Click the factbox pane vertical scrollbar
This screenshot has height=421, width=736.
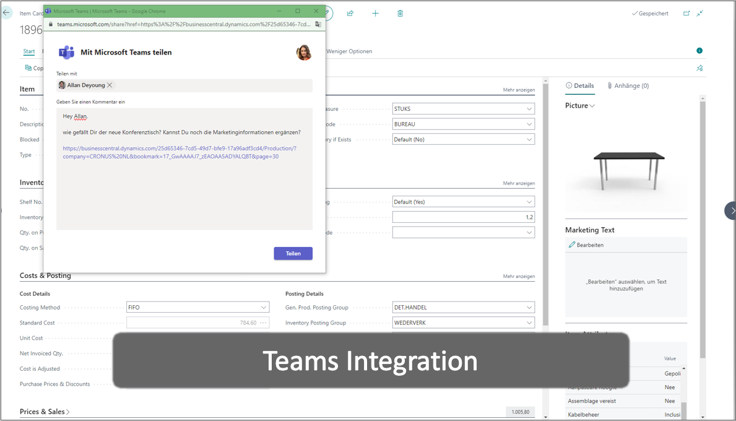click(x=703, y=230)
